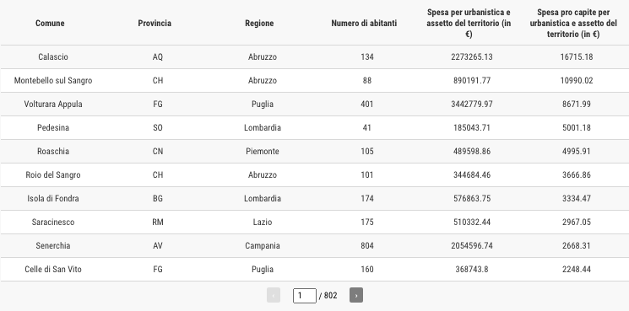Click Volturara Appula comune cell
Screen dimensions: 629x311
(x=53, y=104)
